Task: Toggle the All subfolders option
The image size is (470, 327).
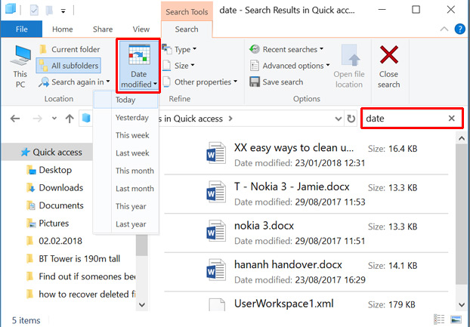Action: pos(73,66)
